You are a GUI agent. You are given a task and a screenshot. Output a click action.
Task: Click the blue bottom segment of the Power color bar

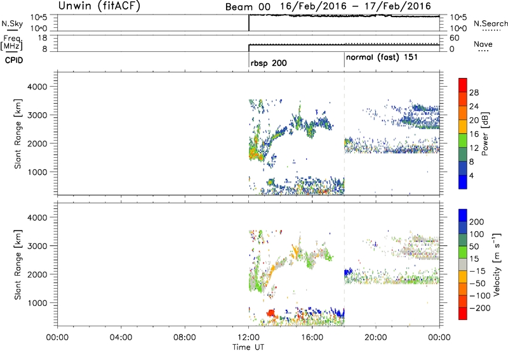click(463, 182)
